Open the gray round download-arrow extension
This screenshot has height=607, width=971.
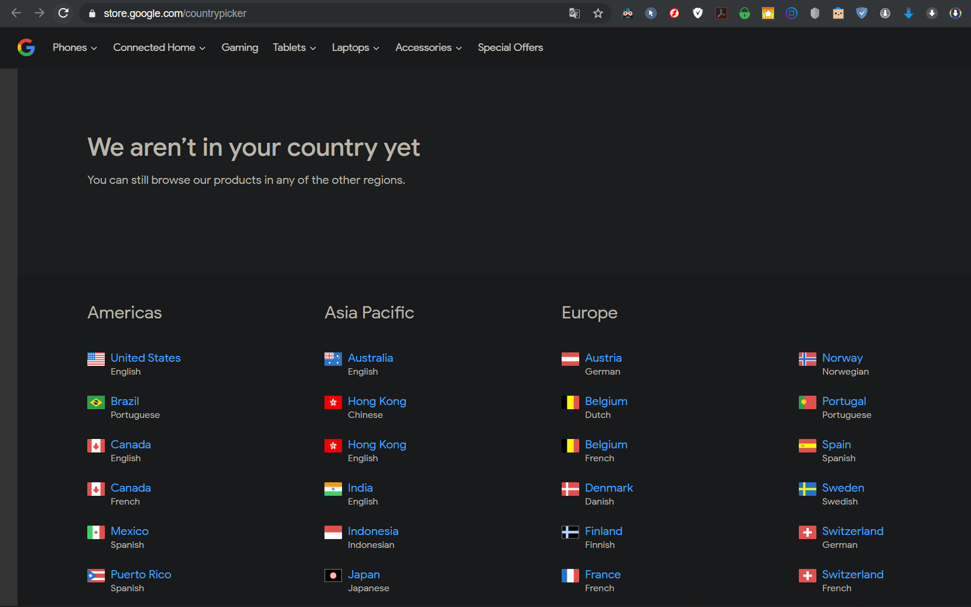coord(885,13)
